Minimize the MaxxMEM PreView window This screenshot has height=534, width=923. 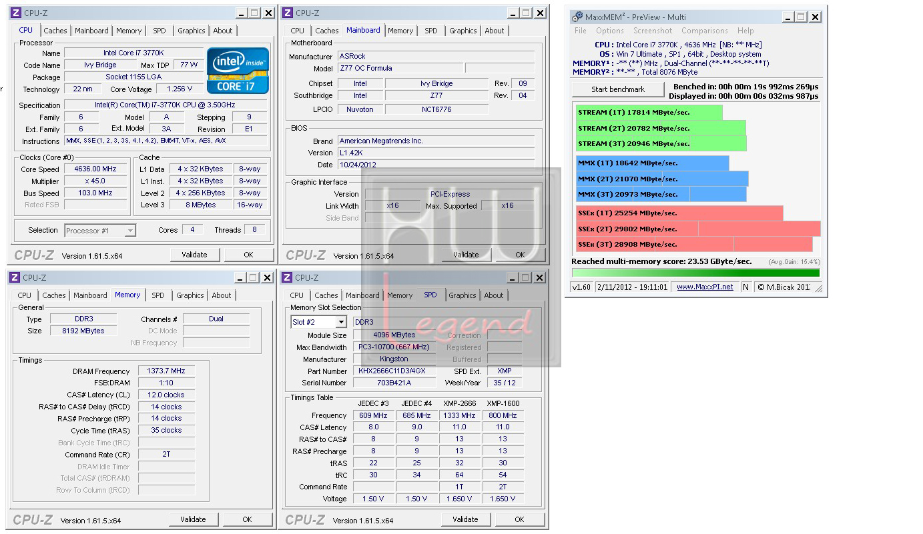pyautogui.click(x=788, y=17)
